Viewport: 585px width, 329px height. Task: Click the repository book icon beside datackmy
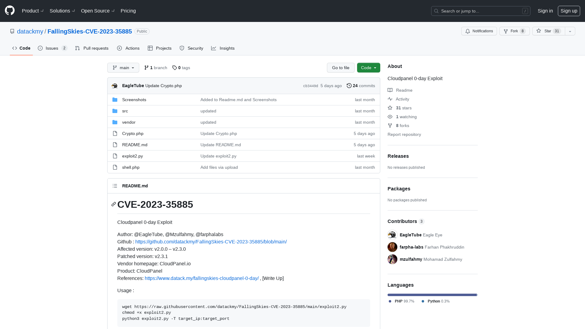click(x=12, y=31)
